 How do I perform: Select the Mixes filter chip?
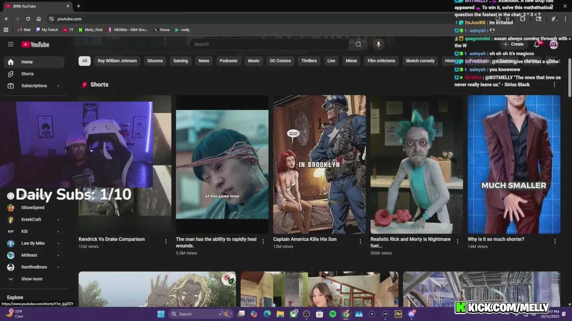click(351, 61)
